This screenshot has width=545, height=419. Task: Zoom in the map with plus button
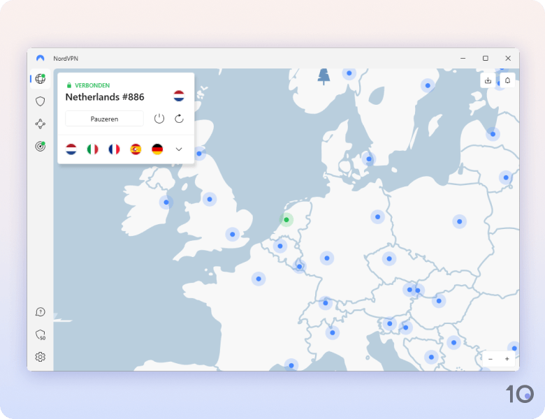point(507,359)
